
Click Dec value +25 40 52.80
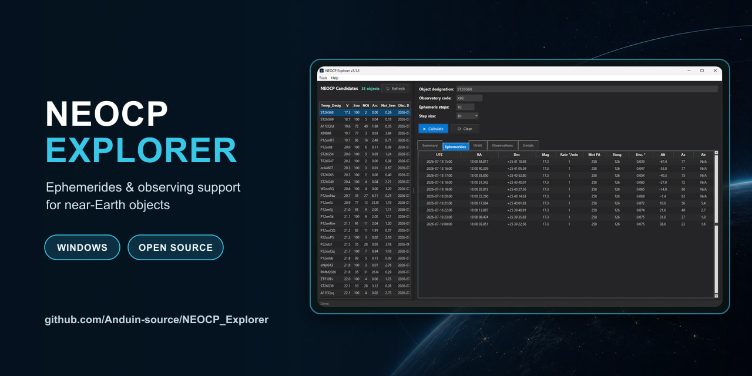(516, 175)
